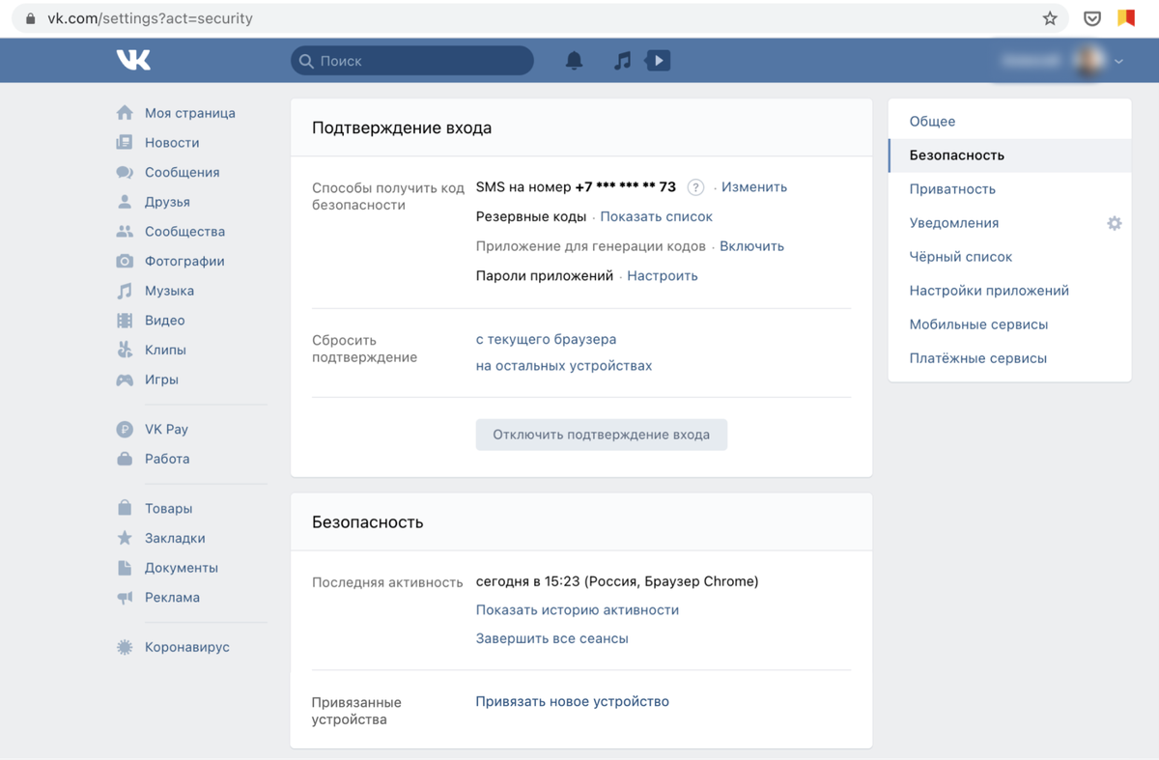Click the VK logo in header

tap(133, 60)
